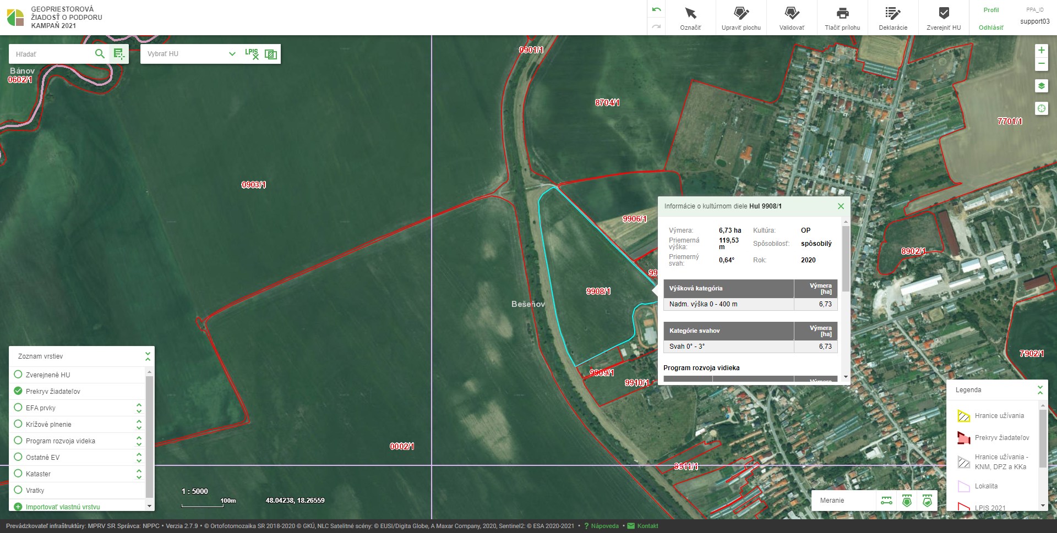Click parcel label 8704/1 on map
This screenshot has width=1057, height=533.
tap(607, 103)
